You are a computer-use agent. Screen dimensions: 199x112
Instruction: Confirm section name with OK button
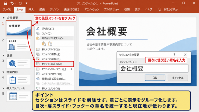pyautogui.click(x=155, y=78)
